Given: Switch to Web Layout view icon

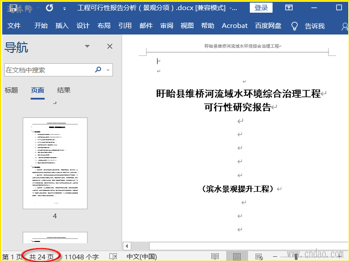Looking at the screenshot, I should tap(259, 257).
